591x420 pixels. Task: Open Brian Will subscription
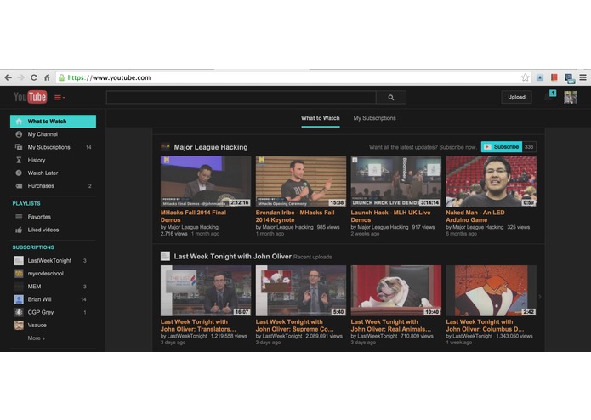(x=53, y=299)
